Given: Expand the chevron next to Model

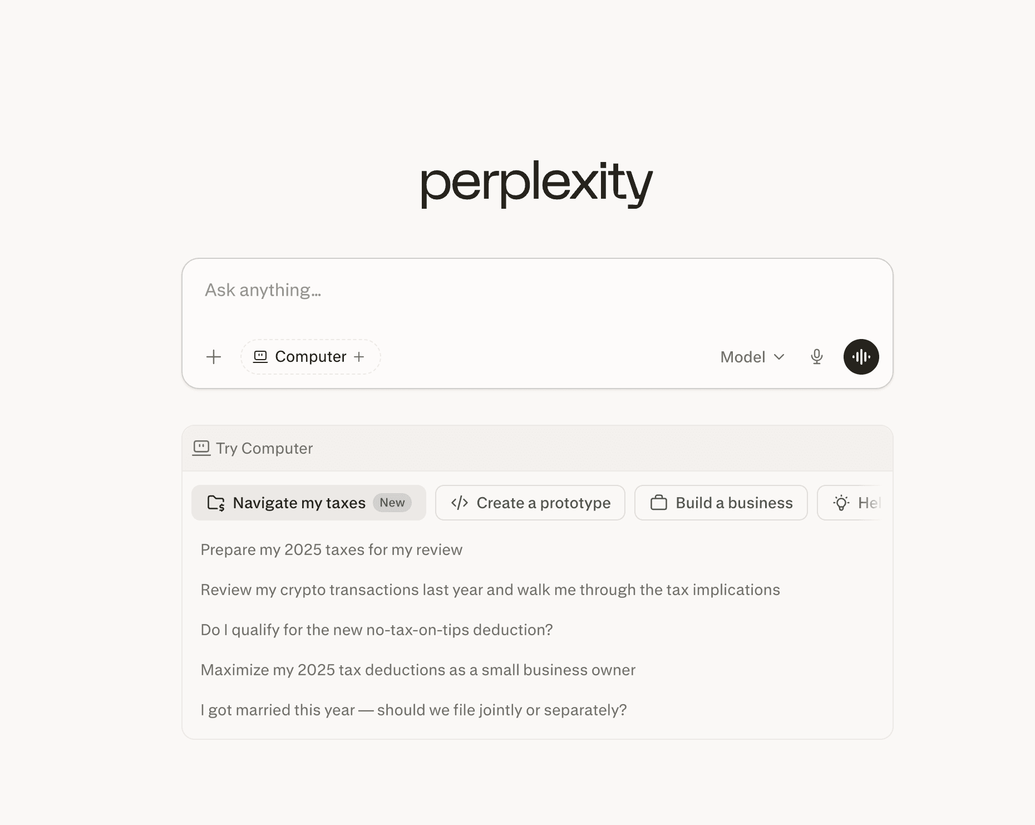Looking at the screenshot, I should tap(779, 357).
